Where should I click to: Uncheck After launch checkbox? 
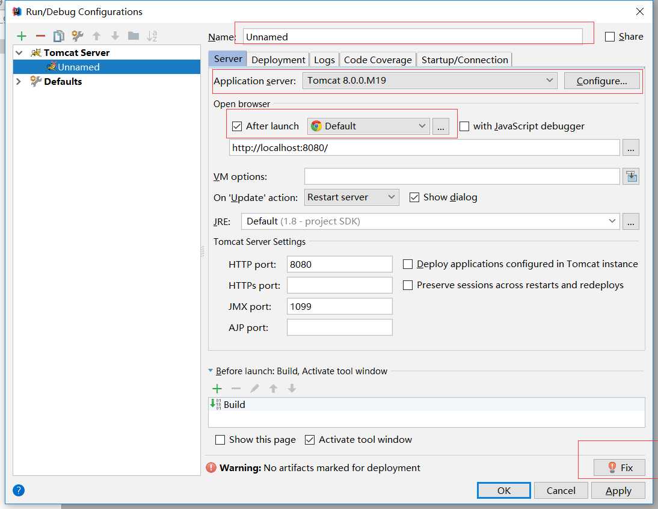pos(237,126)
